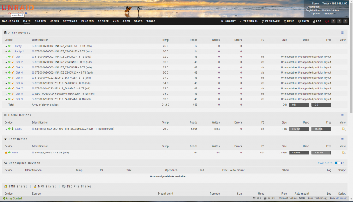Expand the Parity device dropdown arrow

pos(6,46)
